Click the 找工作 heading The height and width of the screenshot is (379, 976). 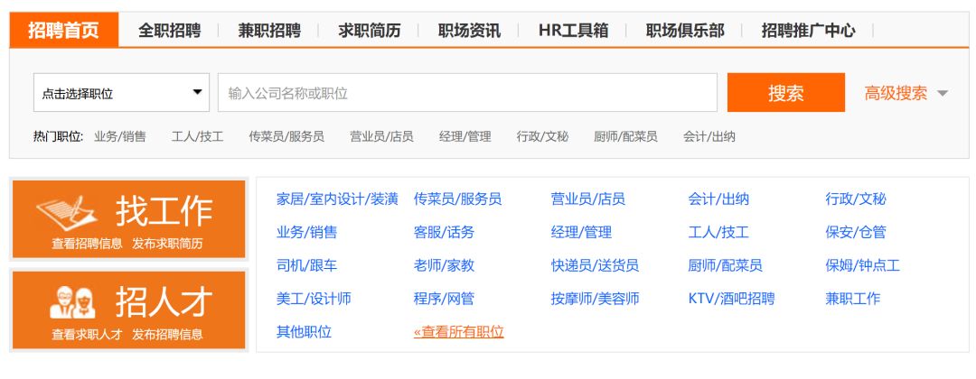(x=164, y=211)
